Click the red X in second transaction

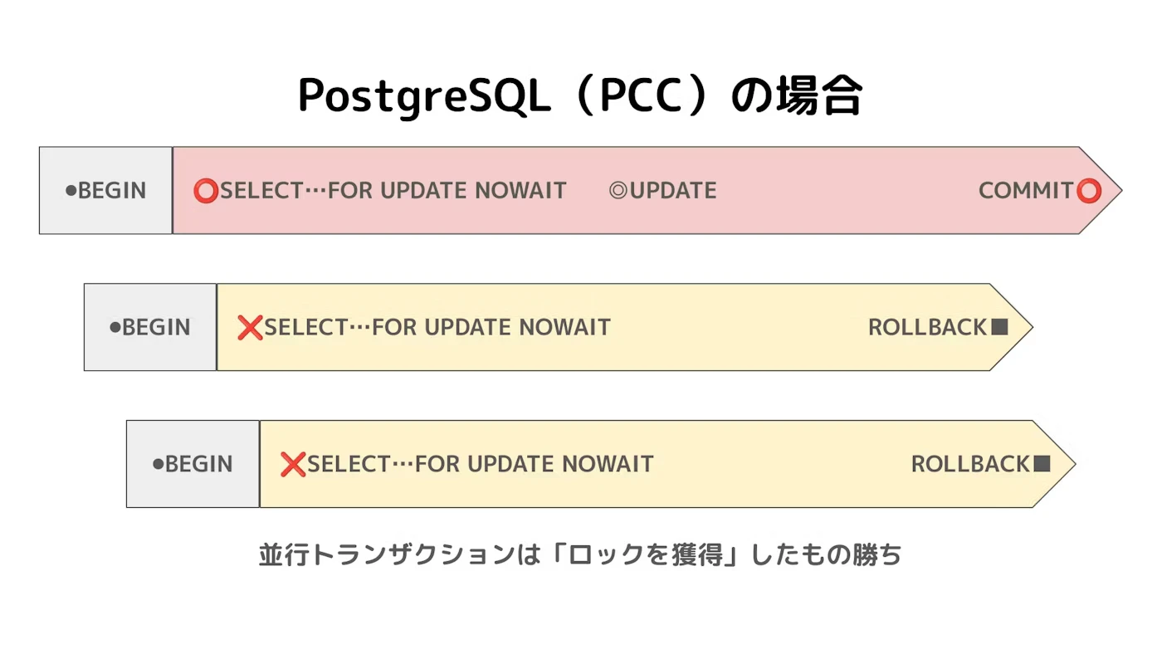(250, 327)
